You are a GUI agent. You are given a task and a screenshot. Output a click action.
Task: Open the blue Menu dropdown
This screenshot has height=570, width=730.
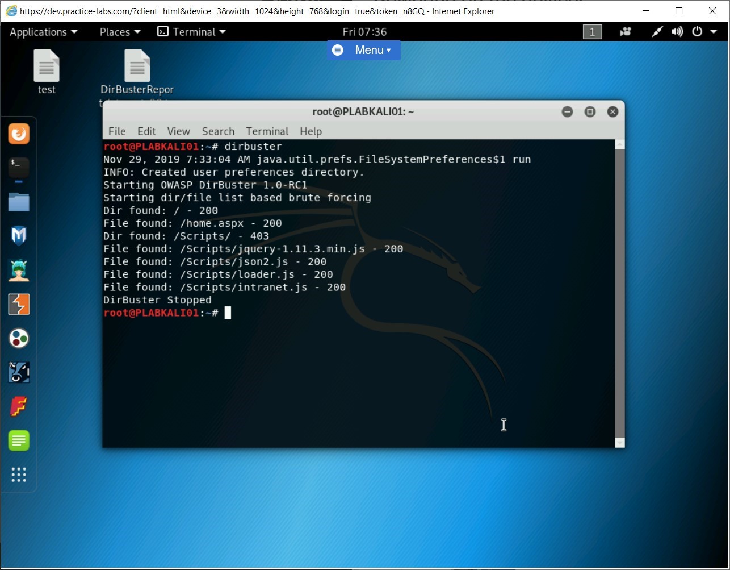coord(363,50)
